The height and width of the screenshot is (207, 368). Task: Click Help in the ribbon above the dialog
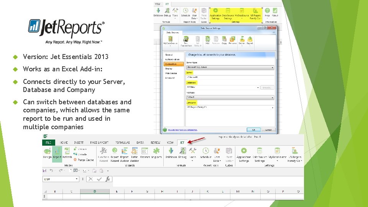pyautogui.click(x=267, y=13)
